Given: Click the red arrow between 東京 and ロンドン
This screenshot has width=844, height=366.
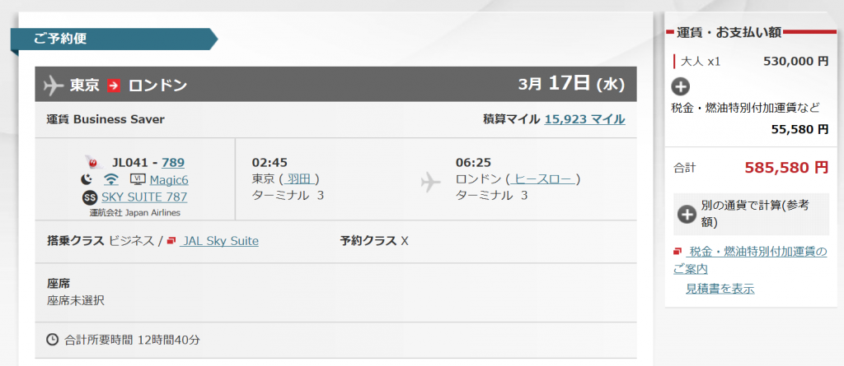Looking at the screenshot, I should click(114, 85).
